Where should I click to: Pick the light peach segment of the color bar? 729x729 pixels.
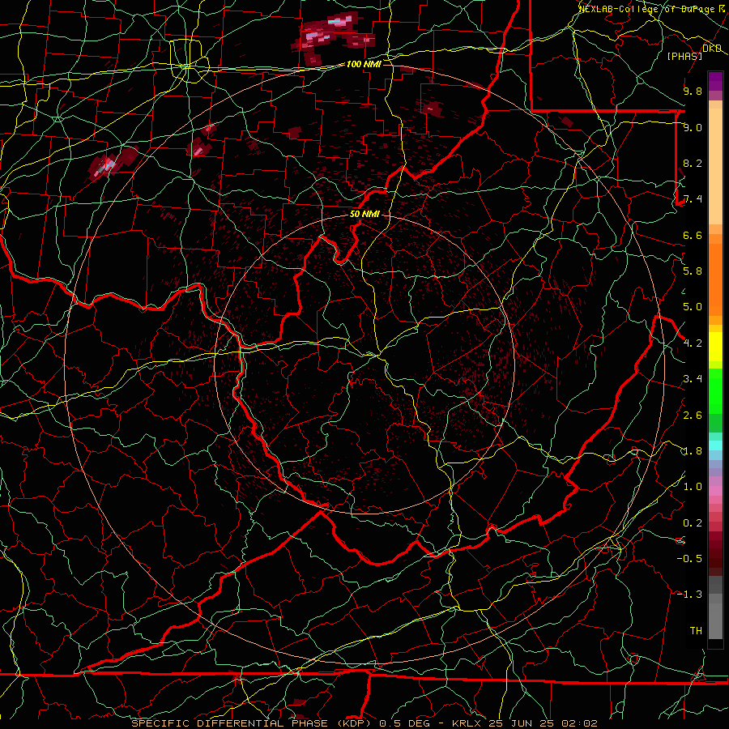pyautogui.click(x=715, y=168)
